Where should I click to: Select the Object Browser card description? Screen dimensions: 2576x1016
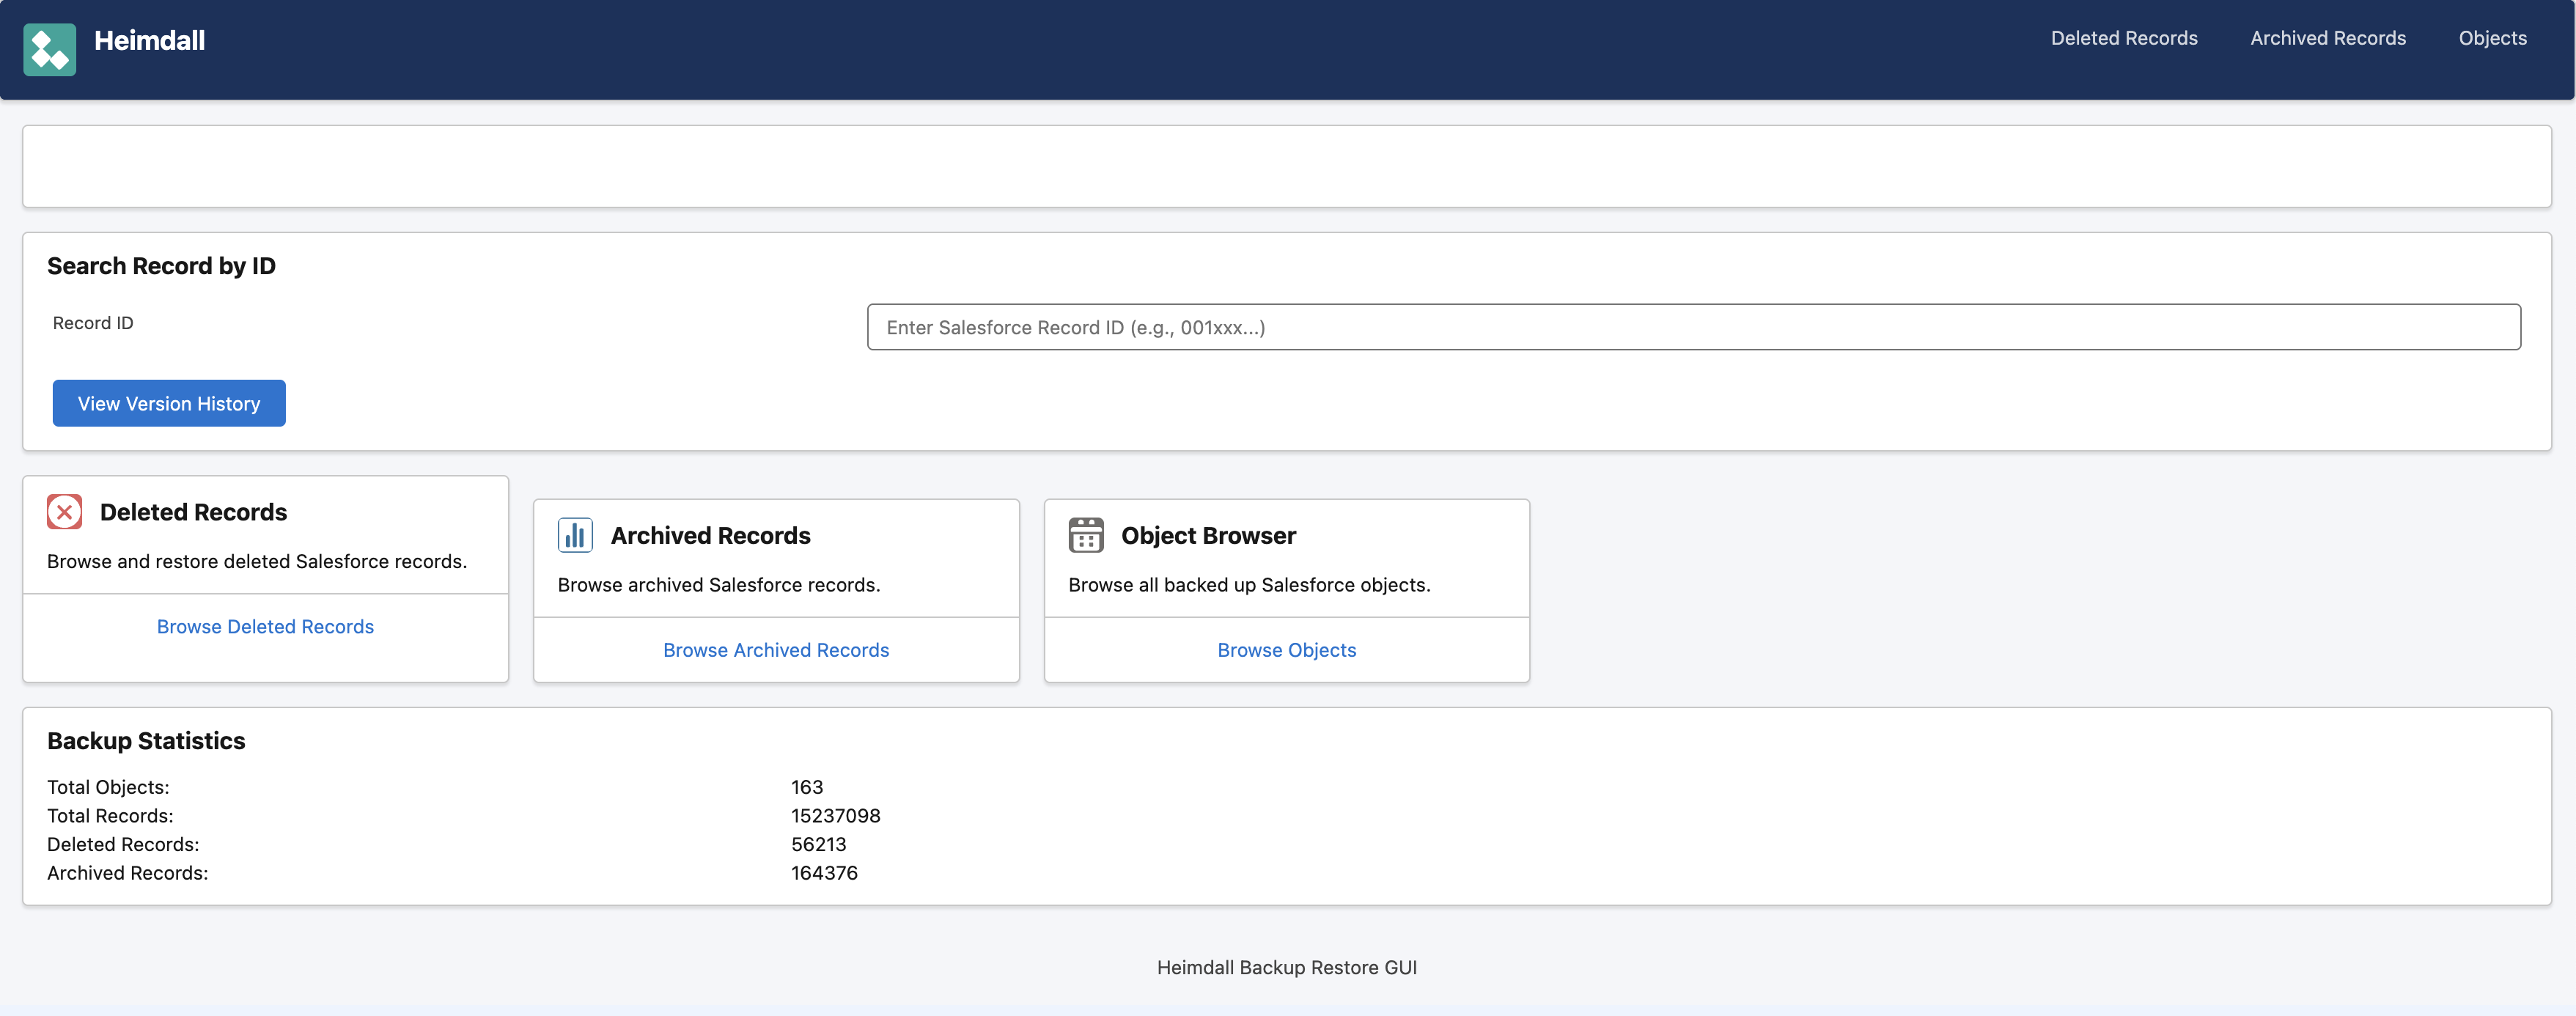[1249, 585]
